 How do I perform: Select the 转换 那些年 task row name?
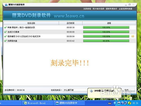pos(21,27)
